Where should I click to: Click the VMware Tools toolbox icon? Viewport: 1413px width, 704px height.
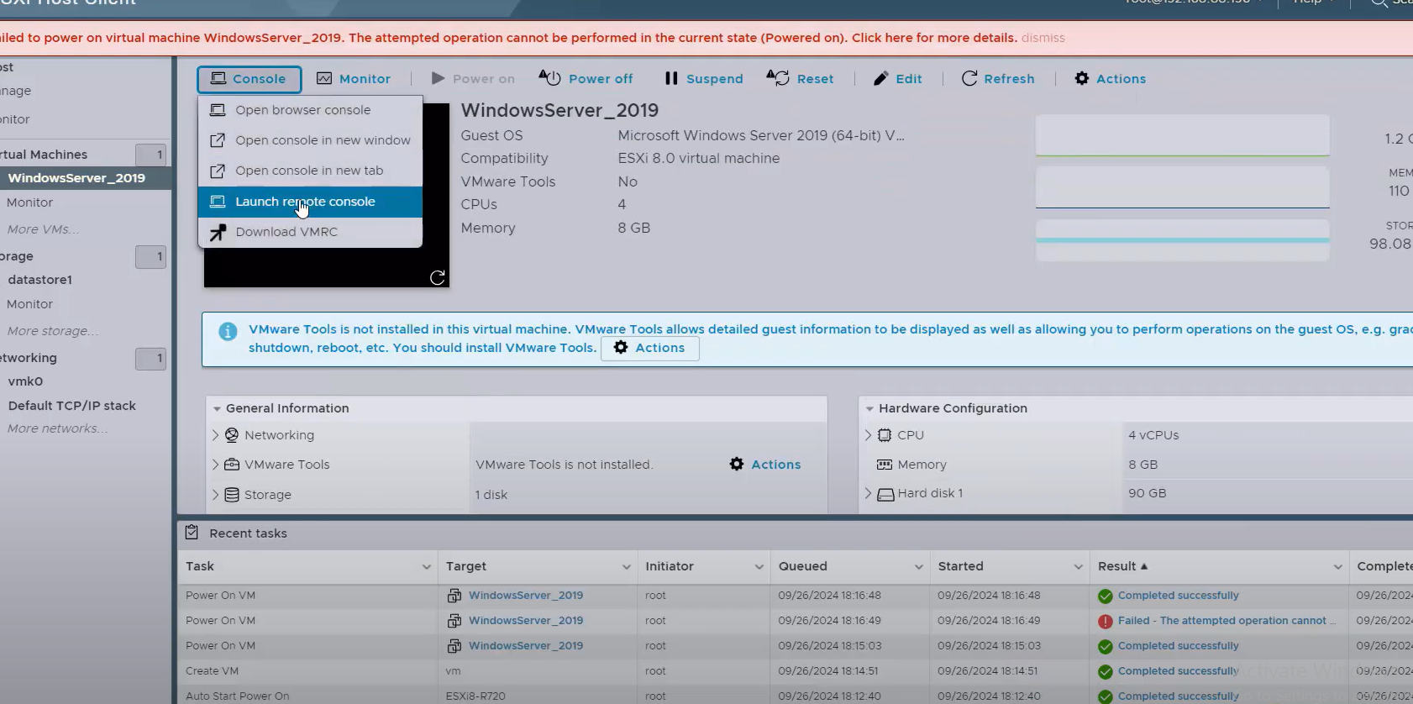click(232, 464)
